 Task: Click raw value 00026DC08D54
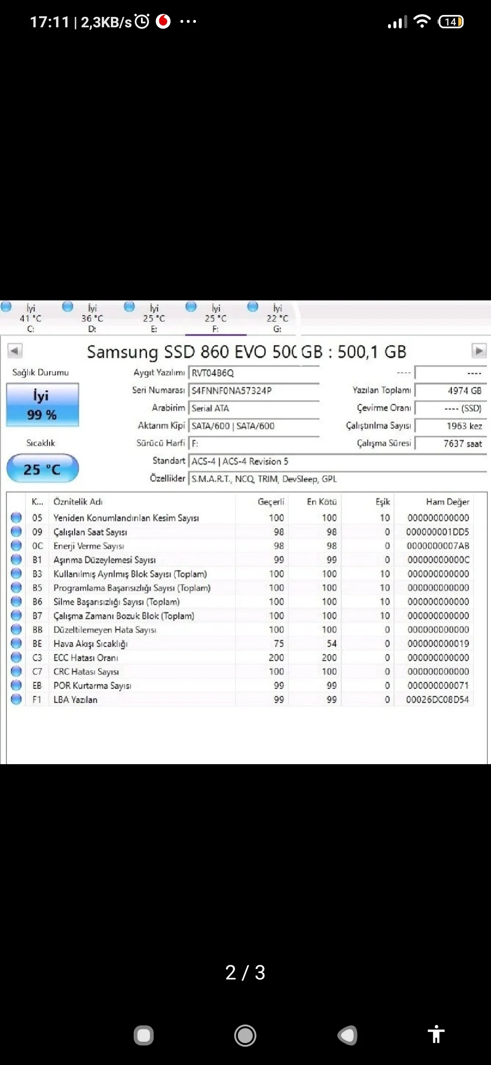437,700
